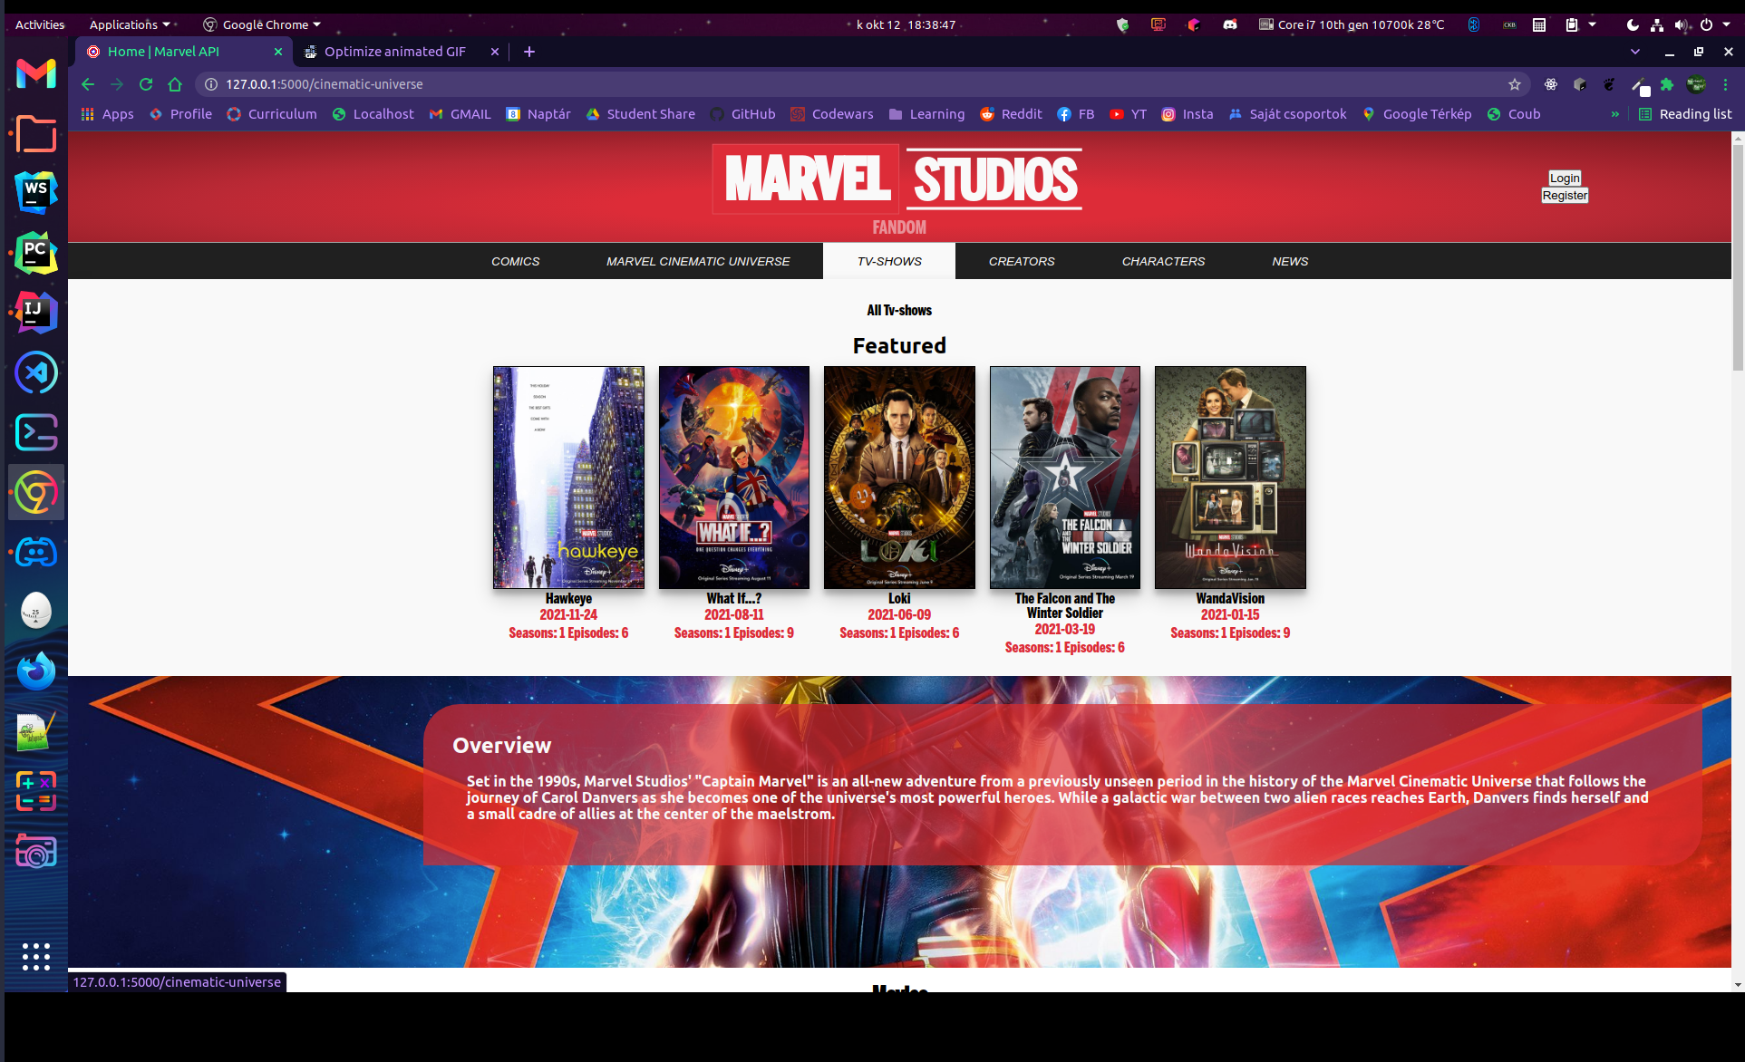Reload the current page
This screenshot has height=1062, width=1745.
point(146,84)
